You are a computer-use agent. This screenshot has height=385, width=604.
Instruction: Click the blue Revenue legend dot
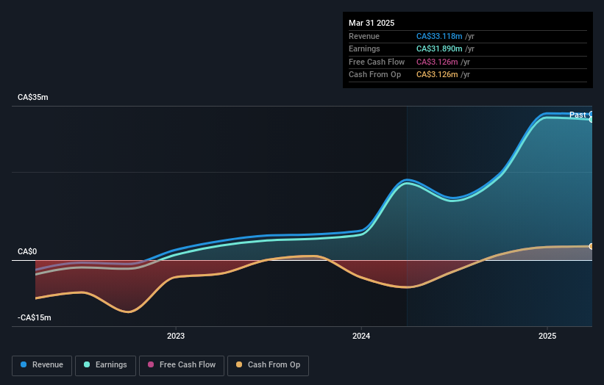24,364
